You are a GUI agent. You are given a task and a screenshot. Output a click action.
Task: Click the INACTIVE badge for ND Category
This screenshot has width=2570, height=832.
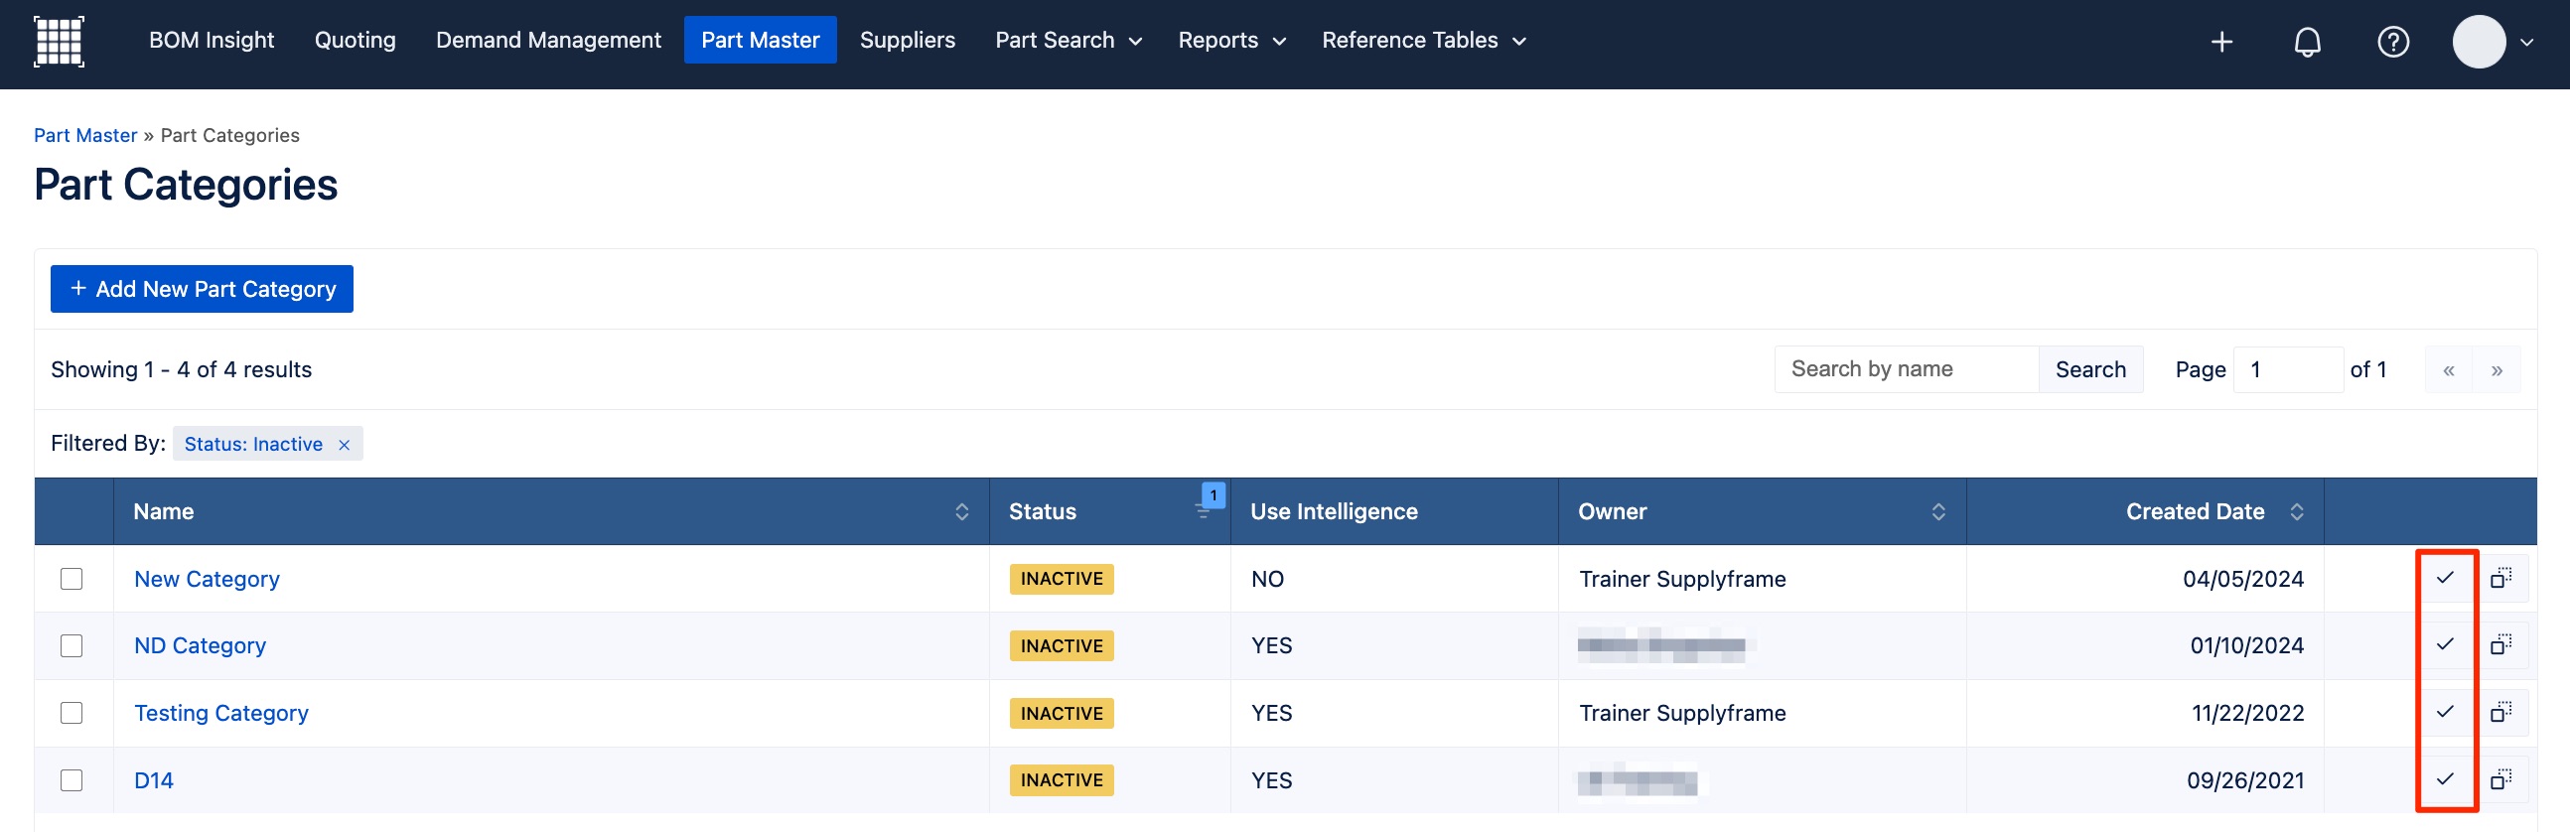pos(1062,646)
